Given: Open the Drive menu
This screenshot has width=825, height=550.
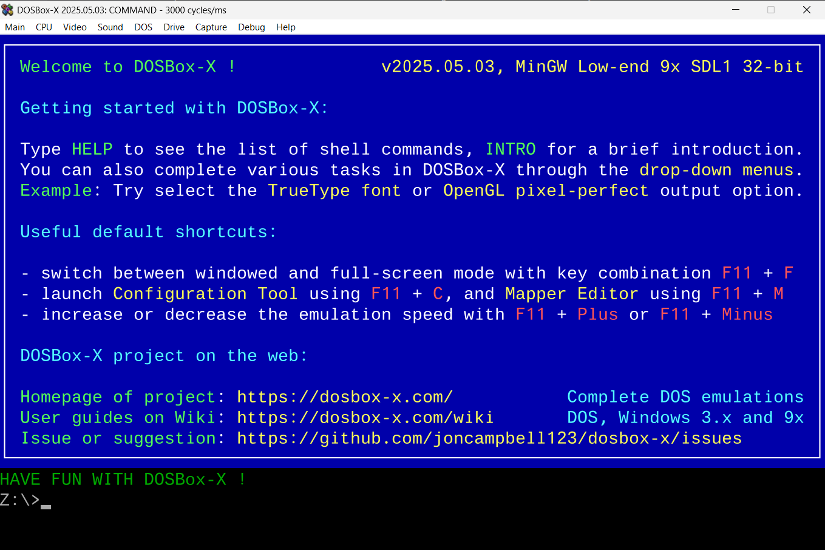Looking at the screenshot, I should [x=173, y=27].
